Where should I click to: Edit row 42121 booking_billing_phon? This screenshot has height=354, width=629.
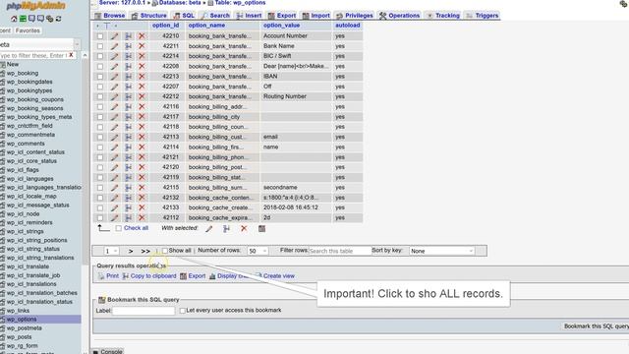coord(115,157)
